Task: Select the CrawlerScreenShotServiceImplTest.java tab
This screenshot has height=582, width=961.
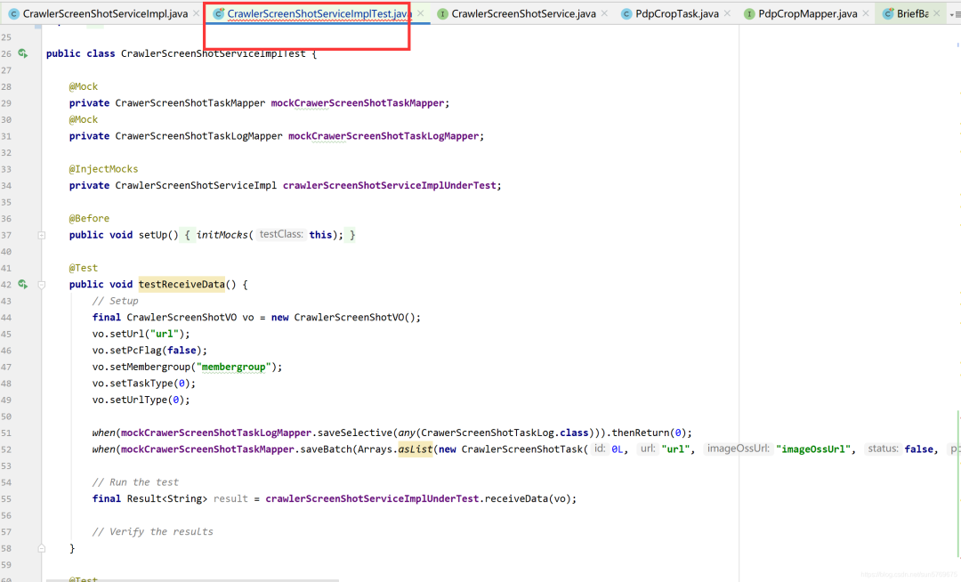Action: point(318,13)
